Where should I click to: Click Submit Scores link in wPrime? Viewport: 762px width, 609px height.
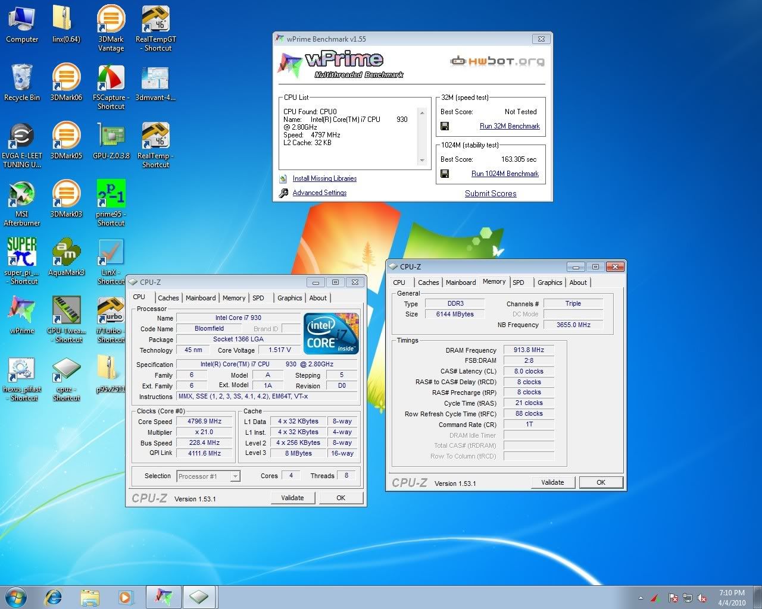coord(491,193)
